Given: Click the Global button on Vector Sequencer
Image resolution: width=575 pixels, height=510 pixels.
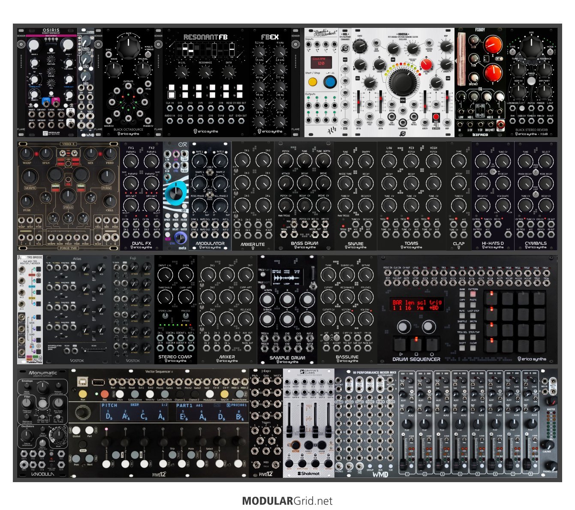Looking at the screenshot, I should coord(76,430).
